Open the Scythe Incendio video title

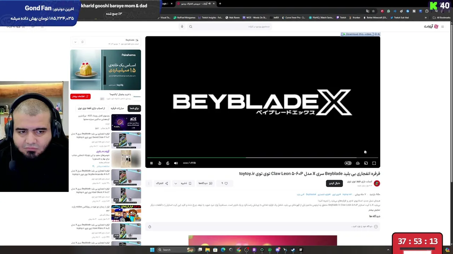91,173
